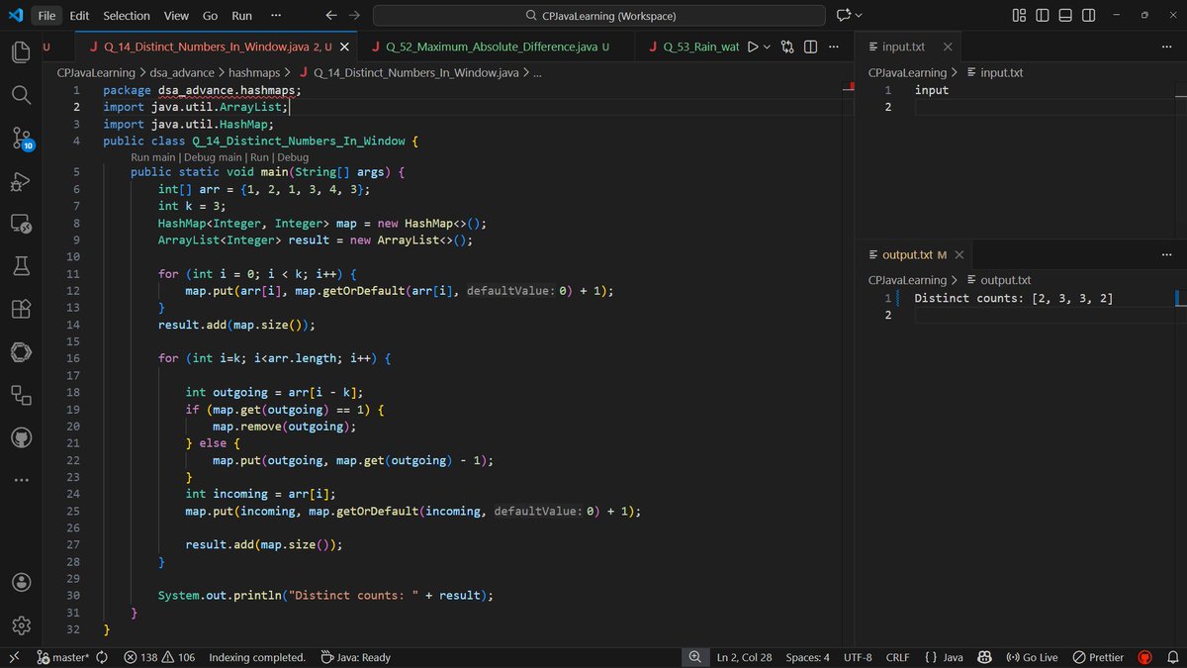Open the Accounts menu icon

click(22, 582)
